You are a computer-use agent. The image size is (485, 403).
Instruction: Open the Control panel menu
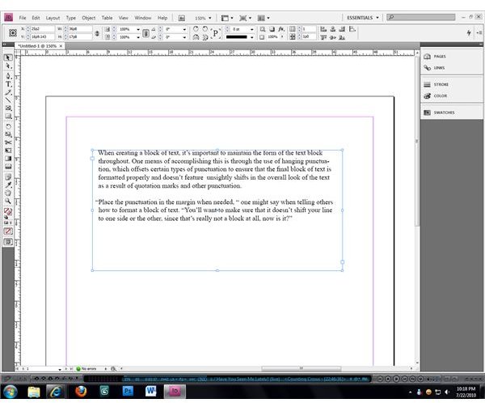(x=479, y=32)
